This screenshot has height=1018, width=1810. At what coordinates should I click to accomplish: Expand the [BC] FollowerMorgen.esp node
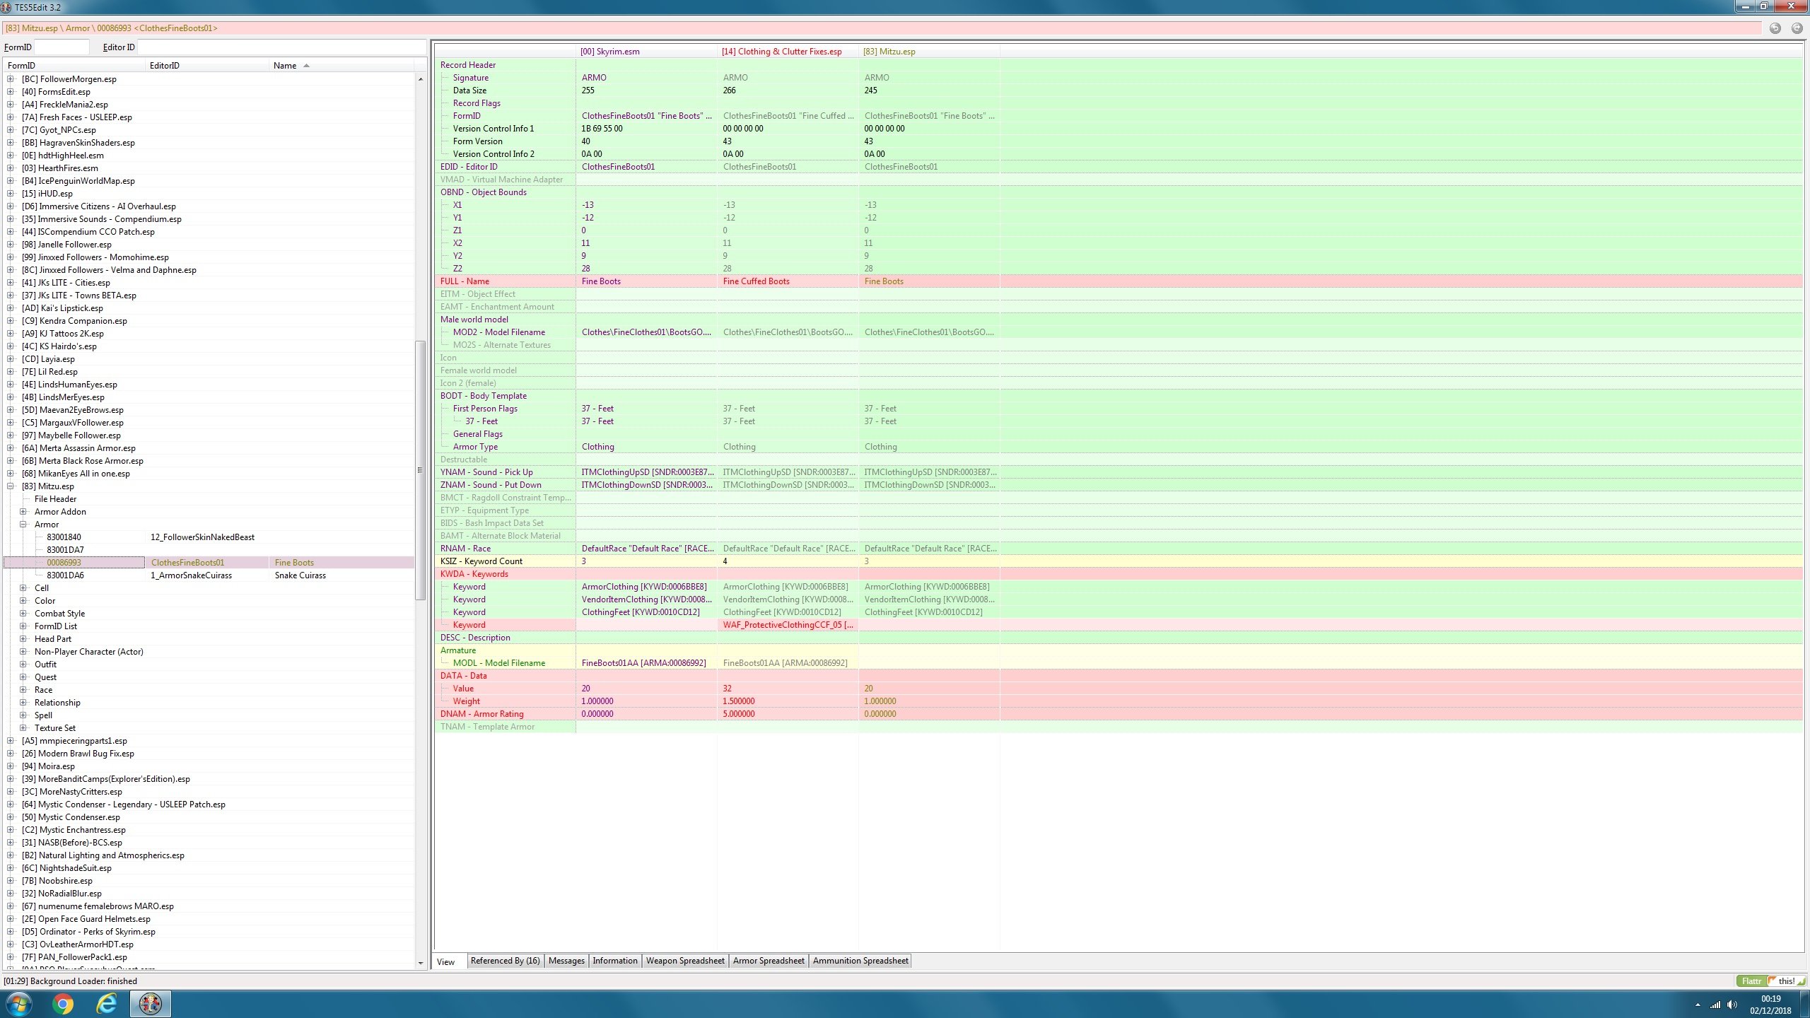(11, 79)
